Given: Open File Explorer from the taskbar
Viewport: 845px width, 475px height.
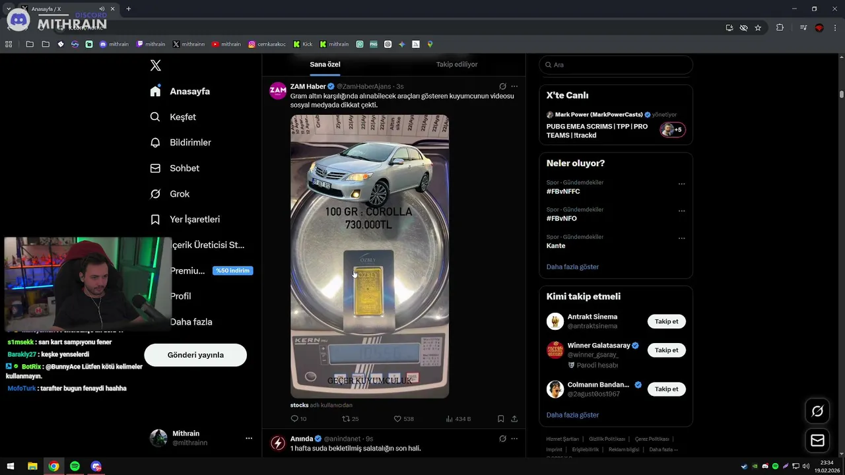Looking at the screenshot, I should (x=32, y=466).
